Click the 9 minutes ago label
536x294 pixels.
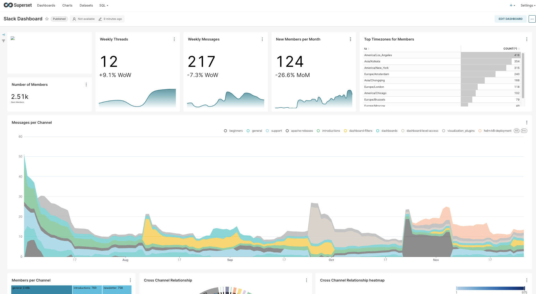click(x=113, y=19)
